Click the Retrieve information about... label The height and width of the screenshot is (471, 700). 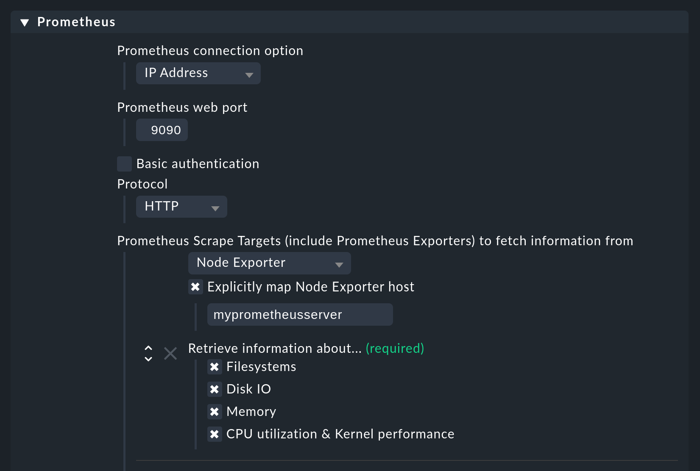(x=275, y=349)
